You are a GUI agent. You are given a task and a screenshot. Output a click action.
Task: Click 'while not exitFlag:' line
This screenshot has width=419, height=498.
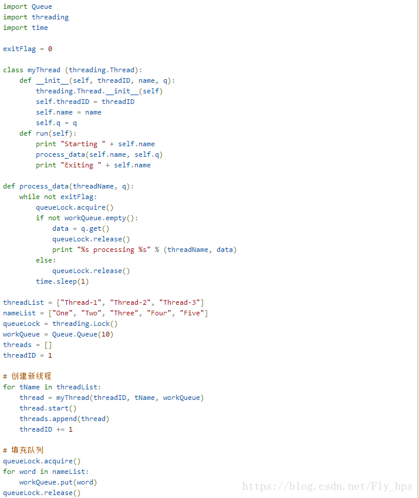pos(58,197)
